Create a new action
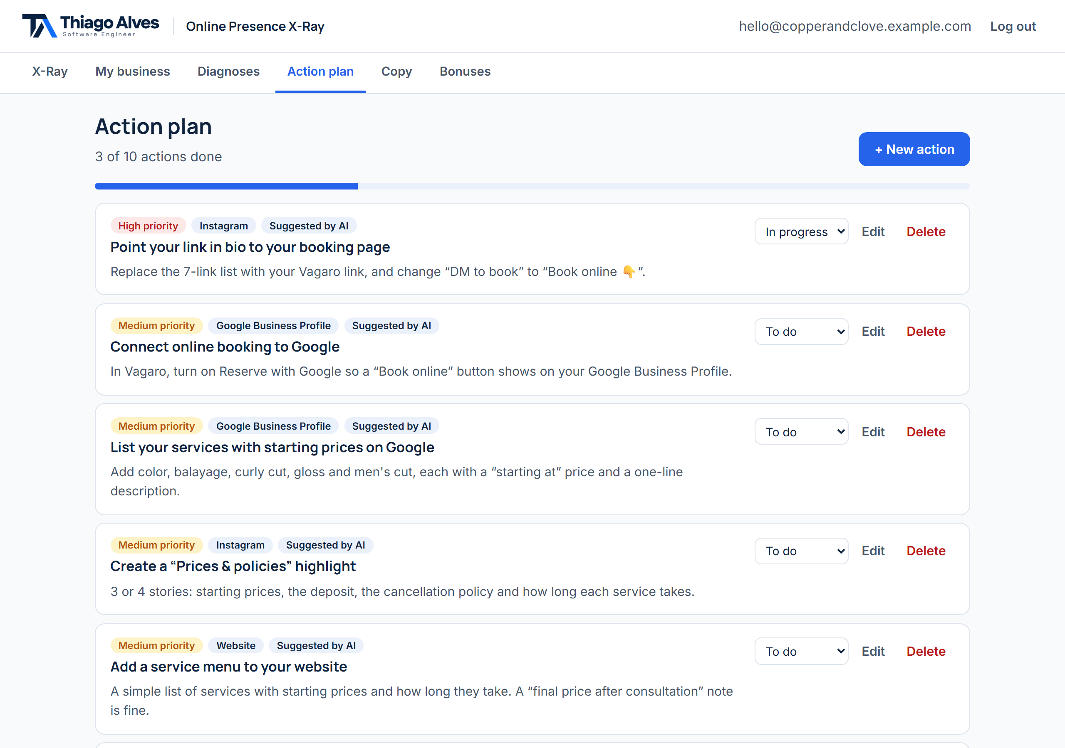This screenshot has height=748, width=1065. (914, 149)
